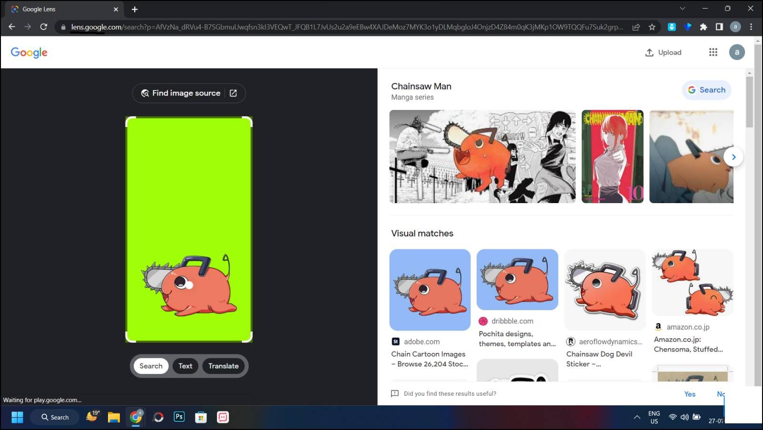
Task: Open Microsoft Store from the taskbar
Action: click(201, 417)
